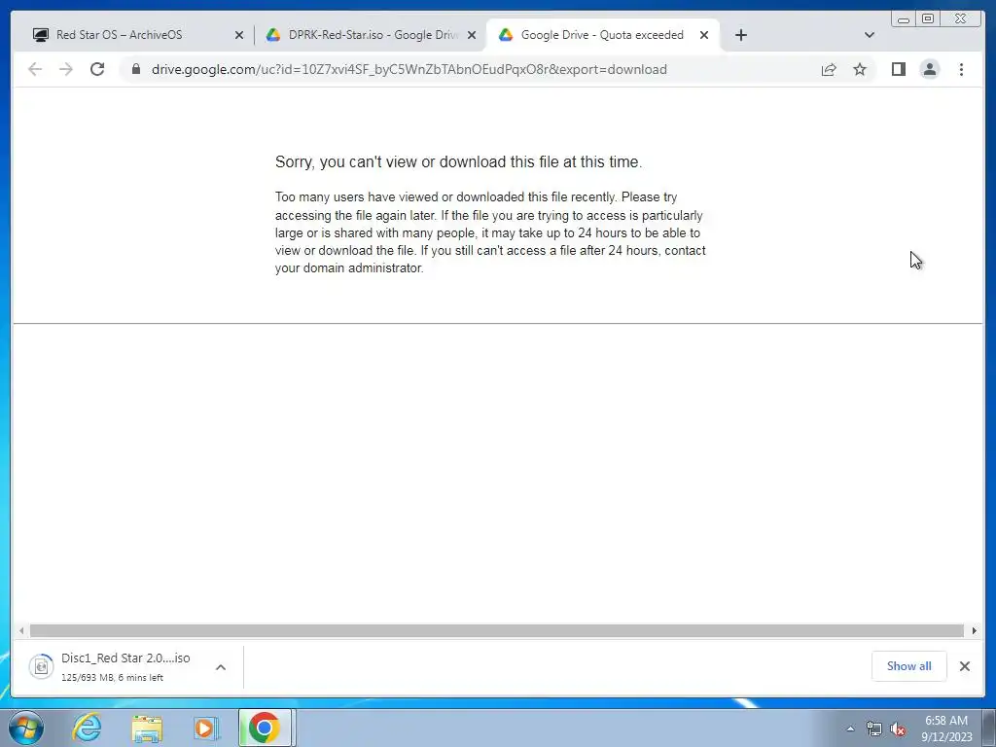Bookmark this tab with the star icon
The height and width of the screenshot is (747, 996).
[x=860, y=69]
